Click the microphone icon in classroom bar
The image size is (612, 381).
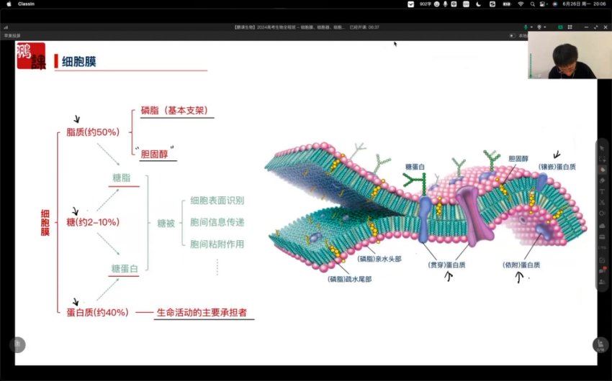(526, 27)
